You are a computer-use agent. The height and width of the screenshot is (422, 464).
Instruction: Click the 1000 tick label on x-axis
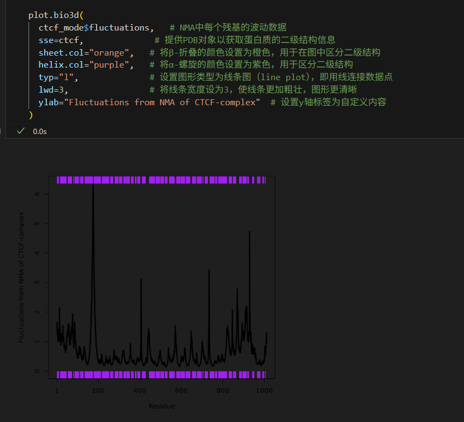[x=264, y=390]
